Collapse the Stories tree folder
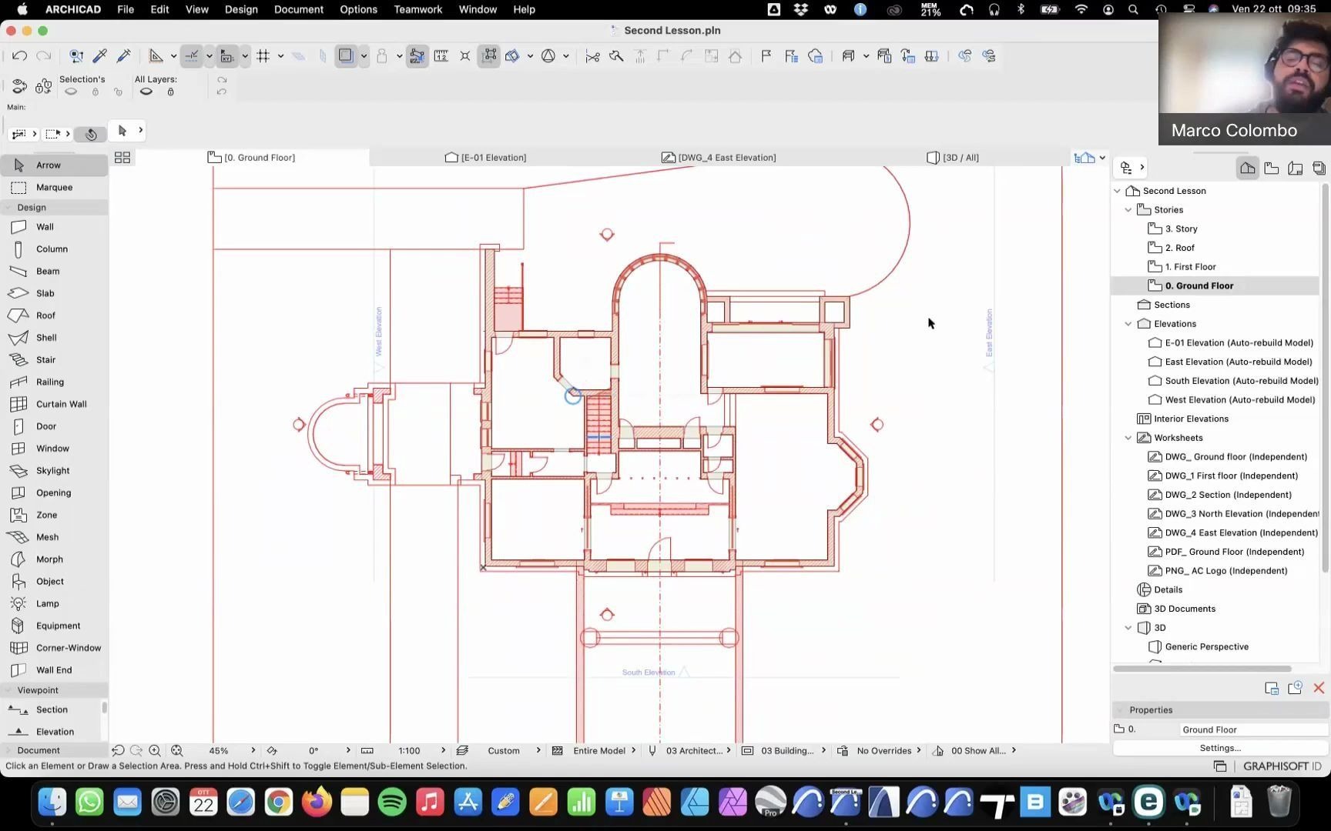 [1128, 210]
